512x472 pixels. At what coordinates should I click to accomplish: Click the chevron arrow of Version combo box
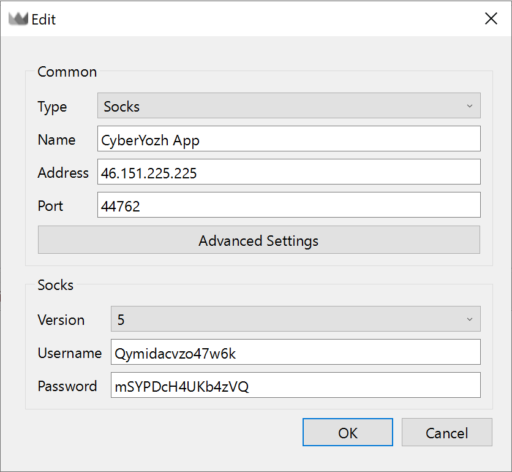(470, 319)
